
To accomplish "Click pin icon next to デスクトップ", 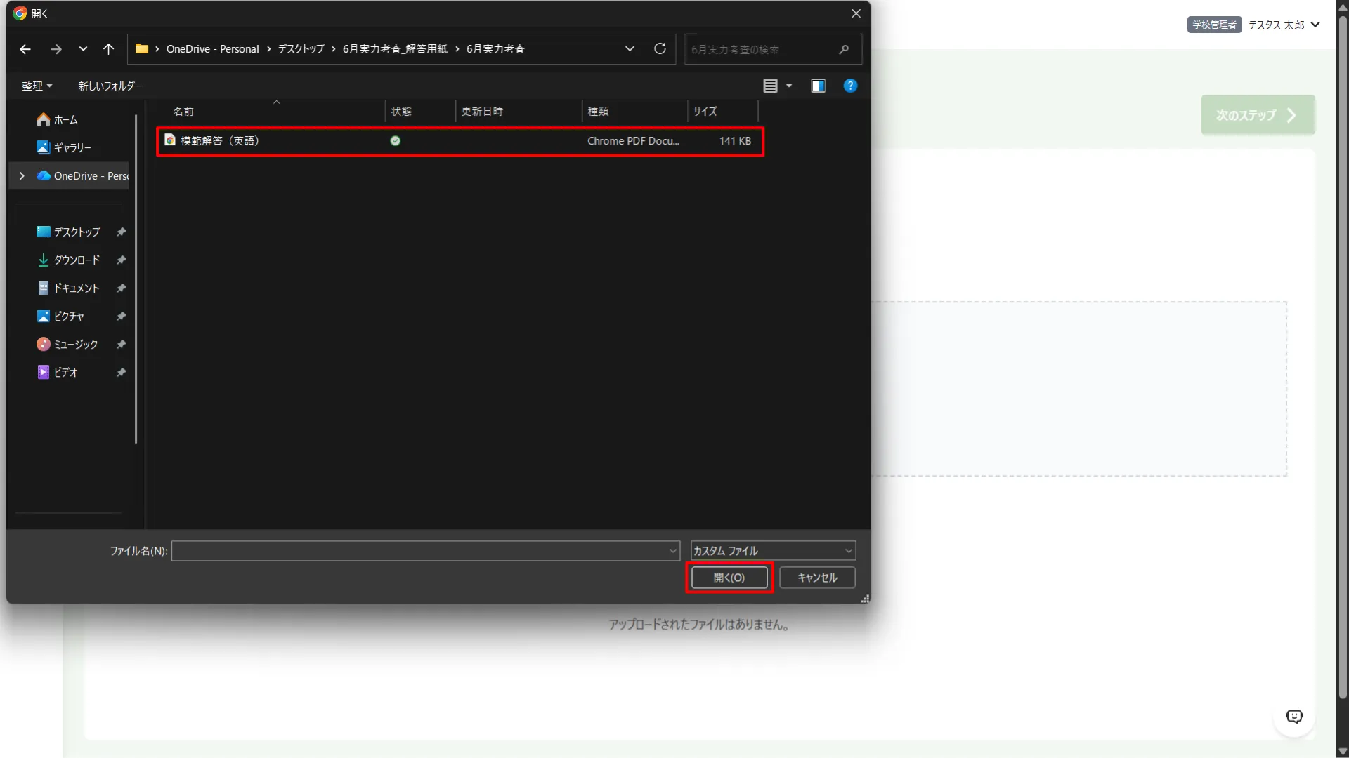I will 121,232.
